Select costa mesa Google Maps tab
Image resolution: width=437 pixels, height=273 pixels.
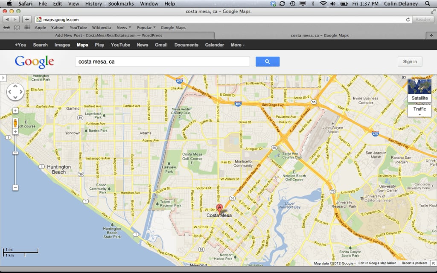320,35
